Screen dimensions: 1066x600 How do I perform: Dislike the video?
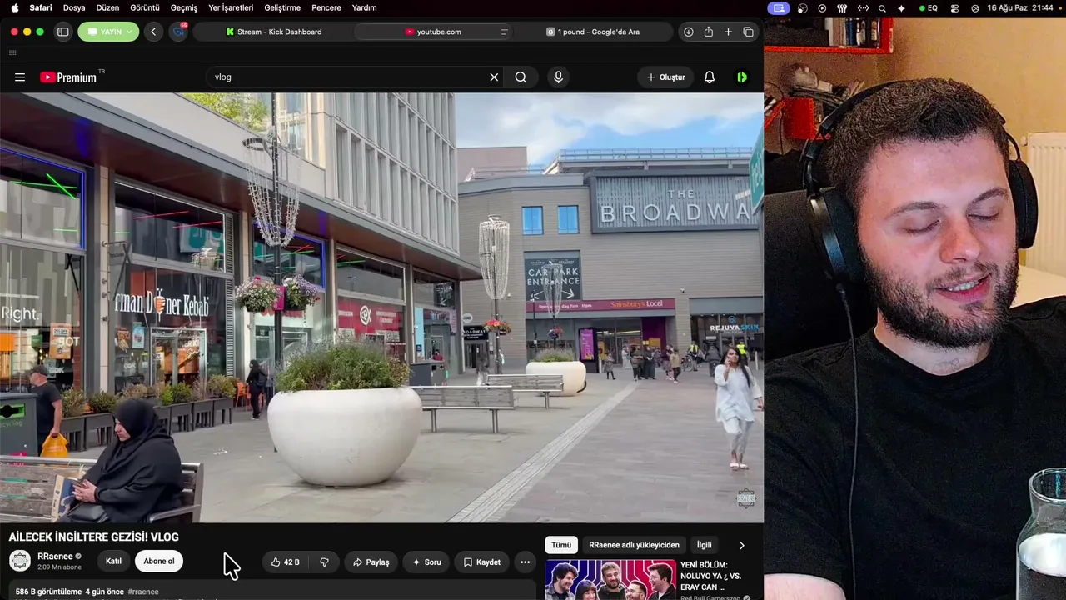(324, 562)
